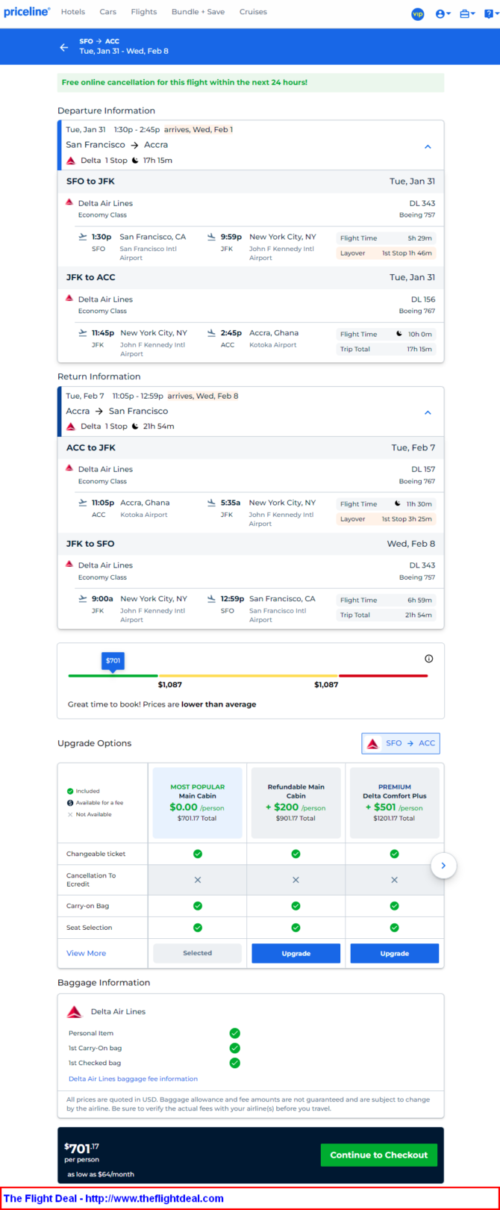
Task: Click the takeoff icon beside 11:05p
Action: [83, 503]
